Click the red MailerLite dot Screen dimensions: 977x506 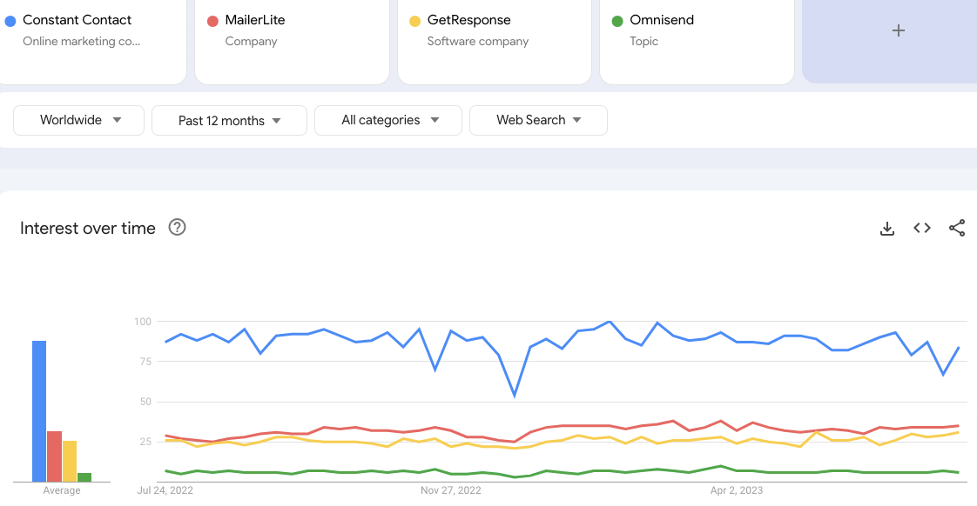(x=212, y=21)
